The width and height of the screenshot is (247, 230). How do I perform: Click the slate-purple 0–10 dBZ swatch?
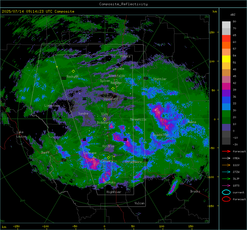click(x=226, y=127)
